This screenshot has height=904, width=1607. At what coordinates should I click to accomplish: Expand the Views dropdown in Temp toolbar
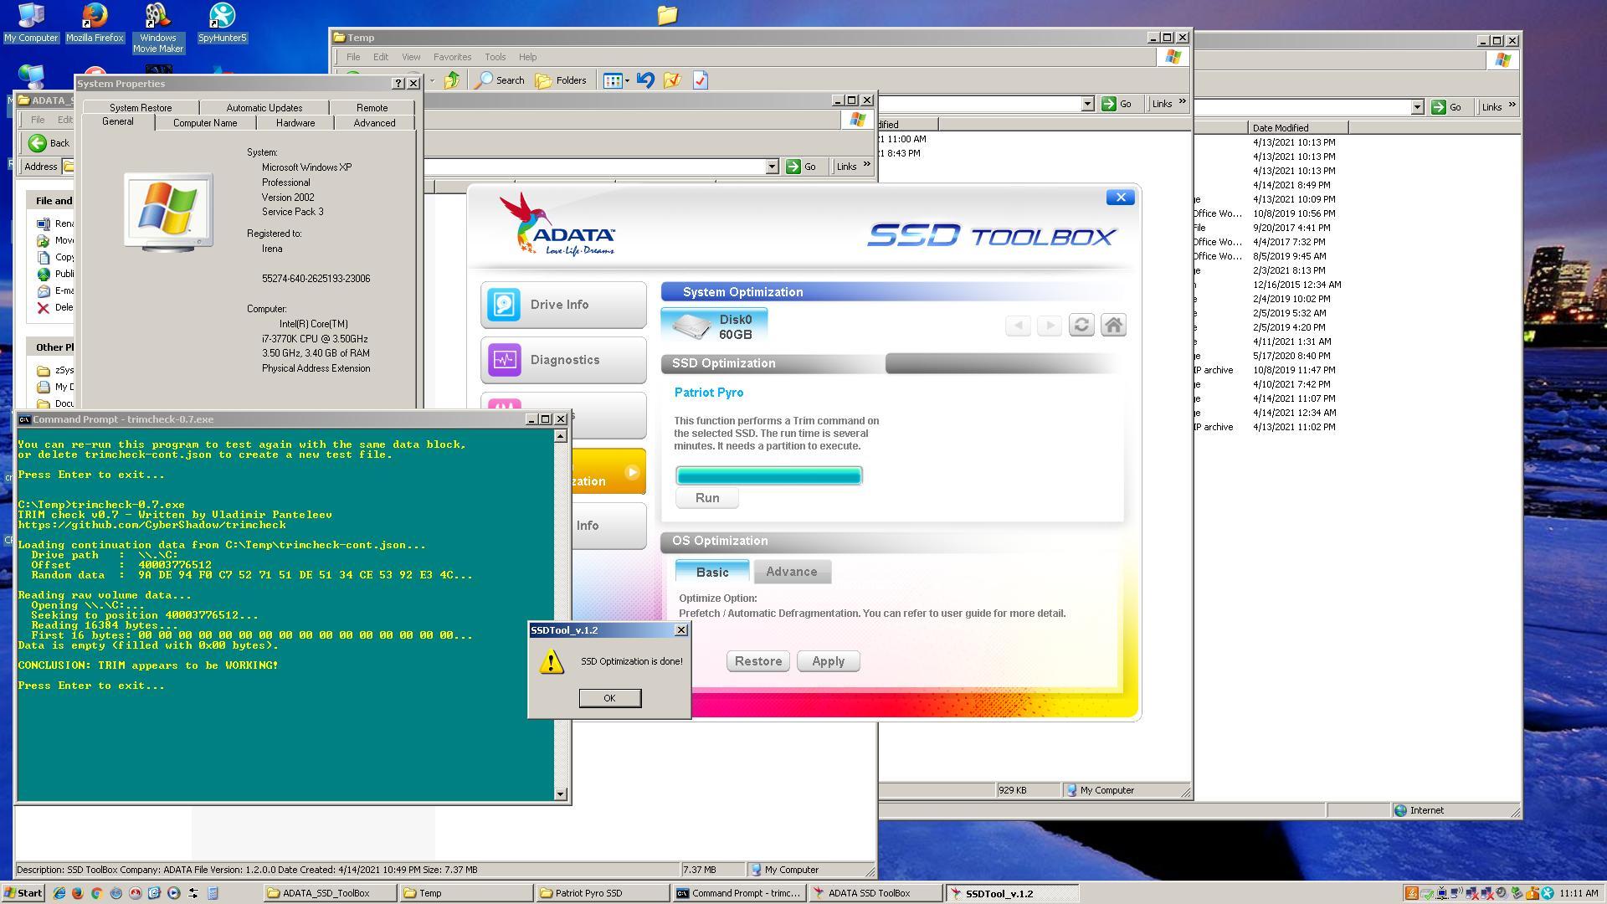pos(627,81)
